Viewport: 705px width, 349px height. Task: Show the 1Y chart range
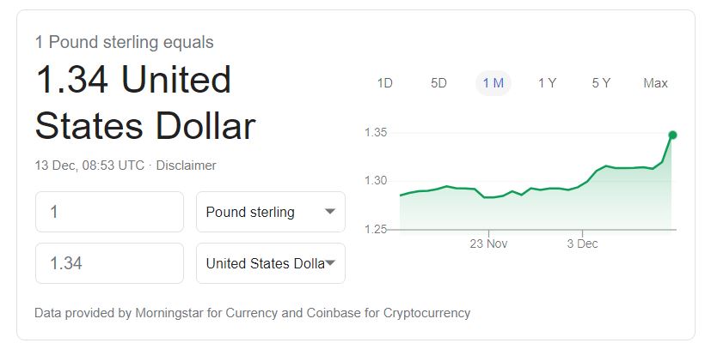(x=547, y=83)
